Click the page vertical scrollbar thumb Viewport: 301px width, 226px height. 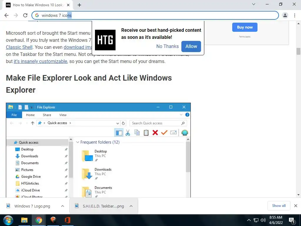298,51
